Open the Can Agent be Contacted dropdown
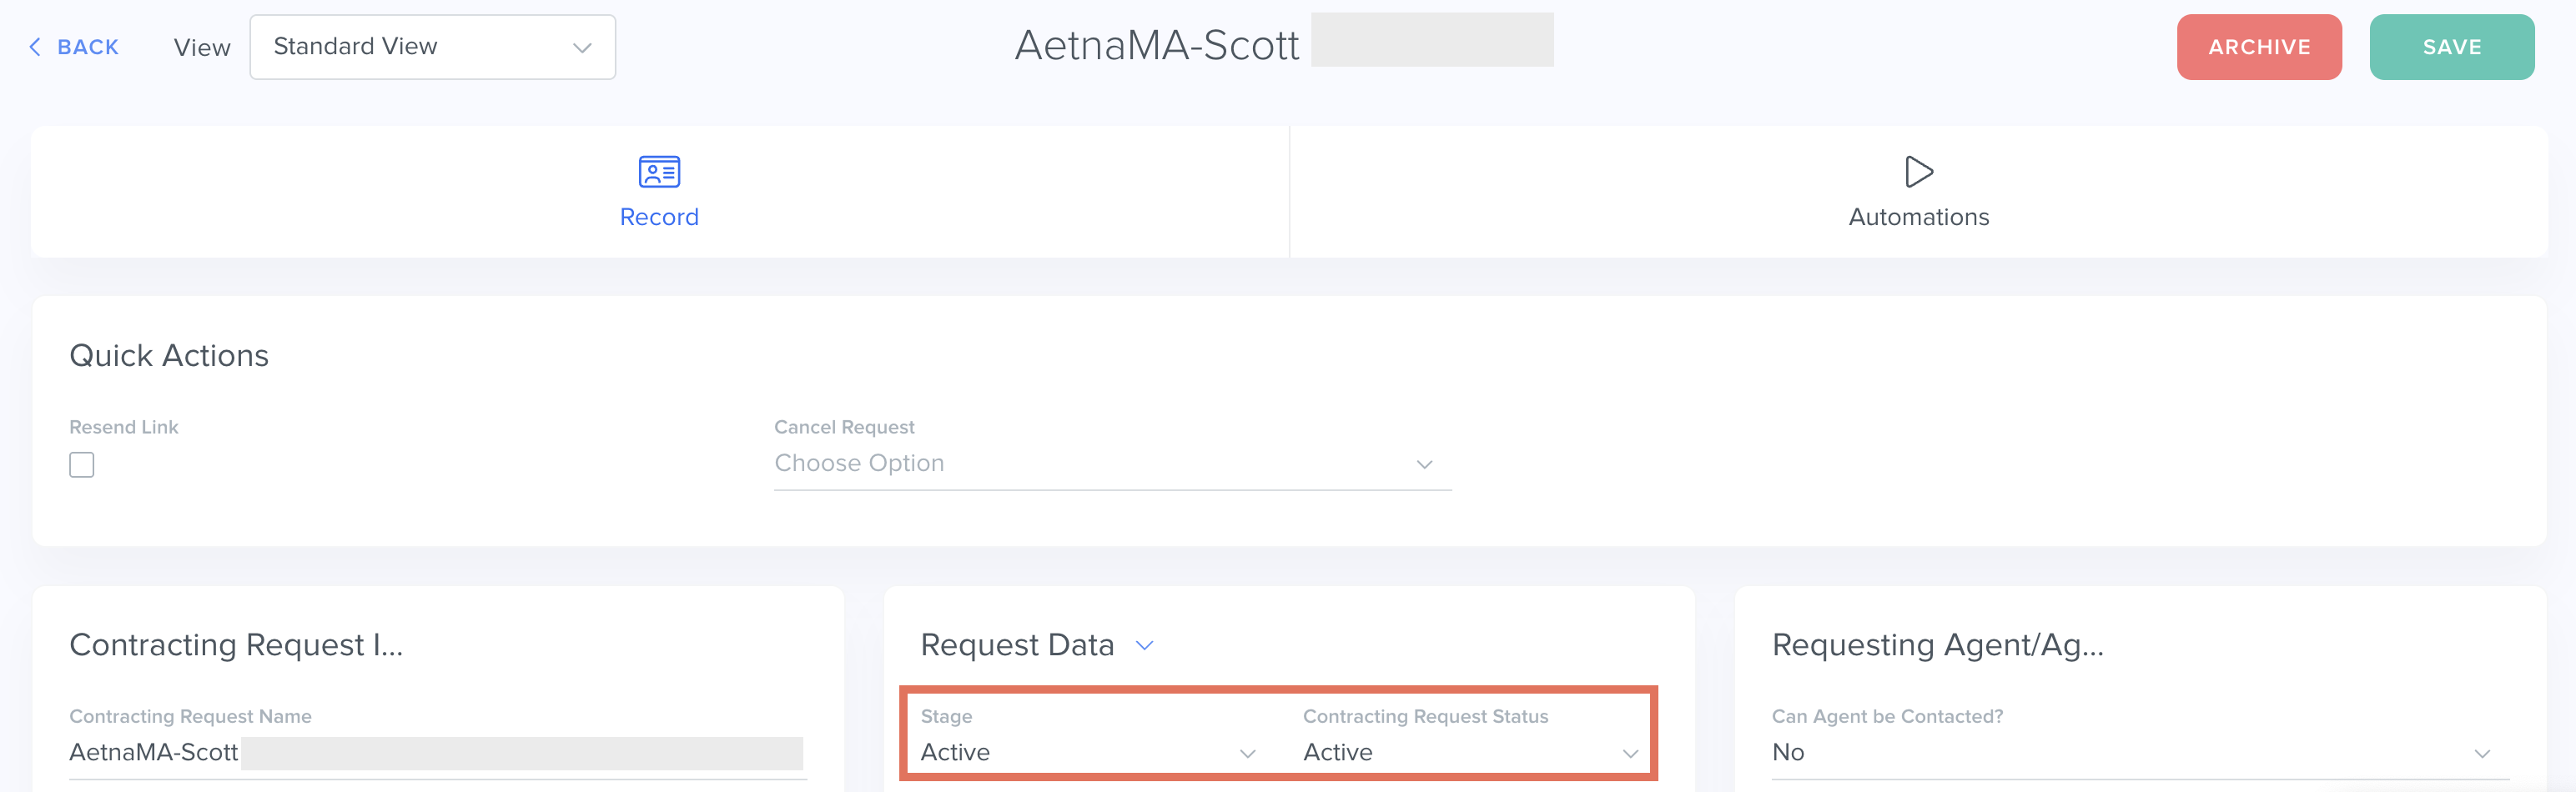2576x792 pixels. click(x=2139, y=753)
